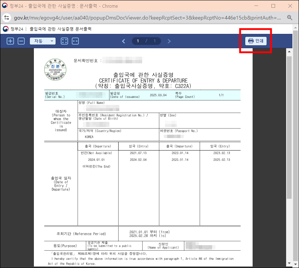
Task: Click departure date 2023.01.14
Action: pos(180,153)
